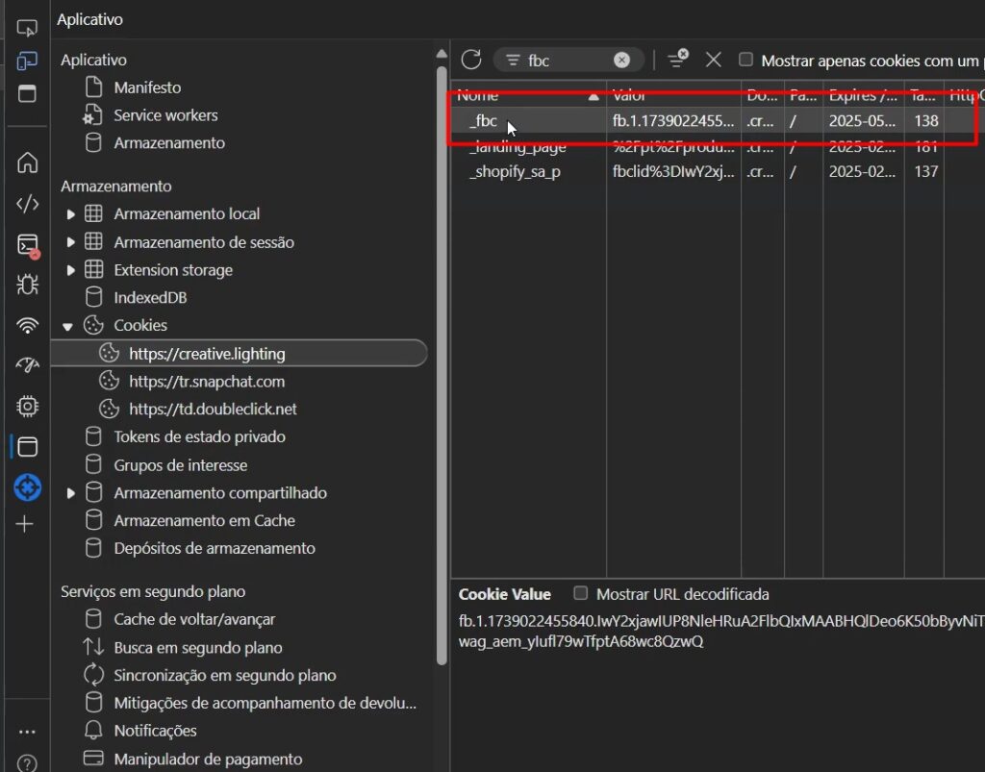Open the Service workers item
The image size is (985, 772).
(165, 115)
